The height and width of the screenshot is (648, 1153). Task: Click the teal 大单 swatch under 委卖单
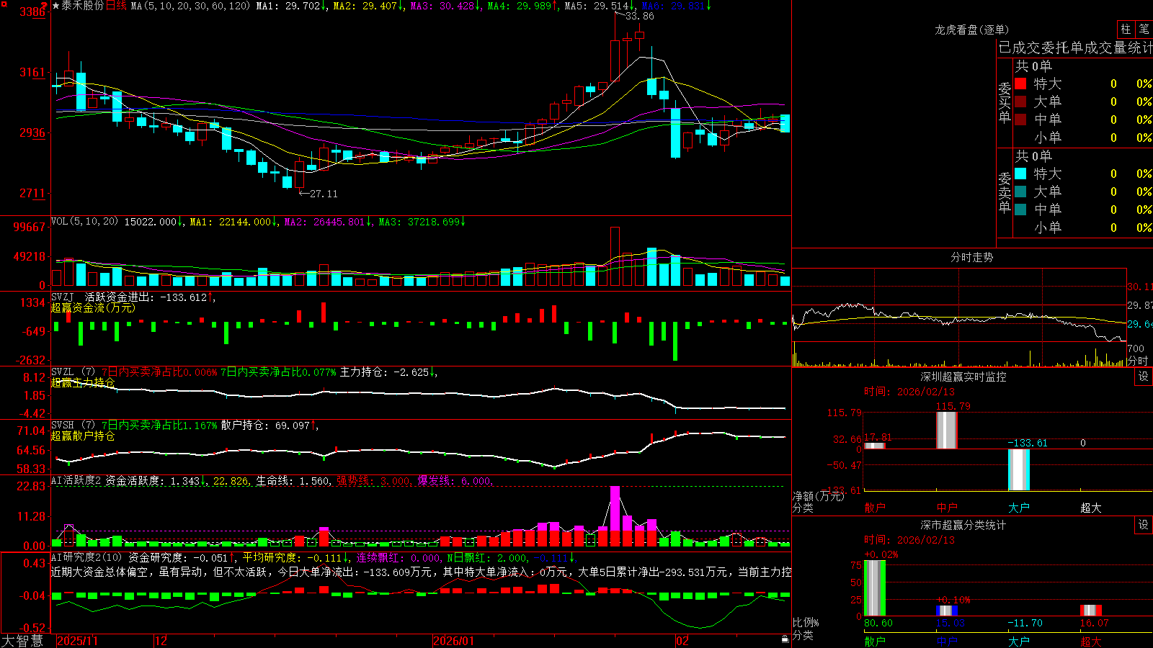click(1020, 192)
